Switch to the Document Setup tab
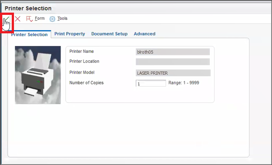Screen dimensions: 272x165 coord(110,34)
